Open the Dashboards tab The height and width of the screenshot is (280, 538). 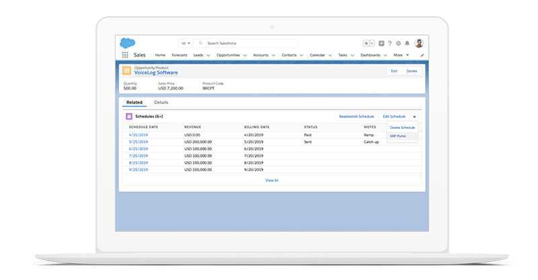tap(371, 55)
